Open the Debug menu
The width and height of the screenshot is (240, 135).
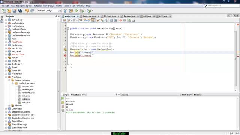[51, 6]
